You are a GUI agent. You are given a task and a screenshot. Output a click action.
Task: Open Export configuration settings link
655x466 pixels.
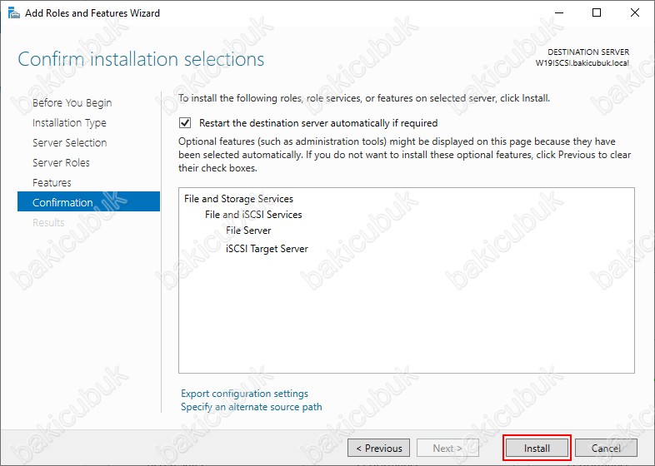[244, 394]
